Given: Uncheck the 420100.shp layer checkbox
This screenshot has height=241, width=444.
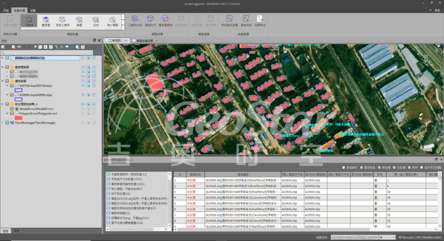Looking at the screenshot, I should coord(12,86).
